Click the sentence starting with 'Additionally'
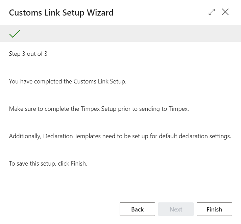The width and height of the screenshot is (241, 224). coord(120,136)
